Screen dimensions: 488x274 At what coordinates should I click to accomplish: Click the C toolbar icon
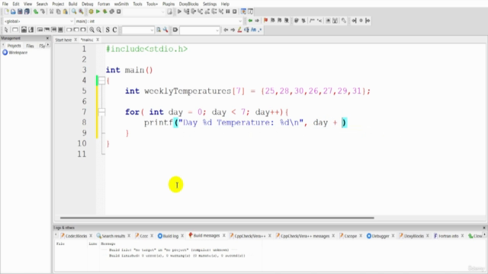click(x=114, y=30)
